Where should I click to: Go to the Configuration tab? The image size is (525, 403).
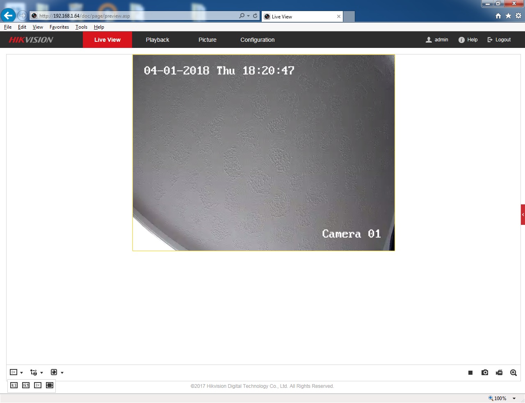(258, 40)
